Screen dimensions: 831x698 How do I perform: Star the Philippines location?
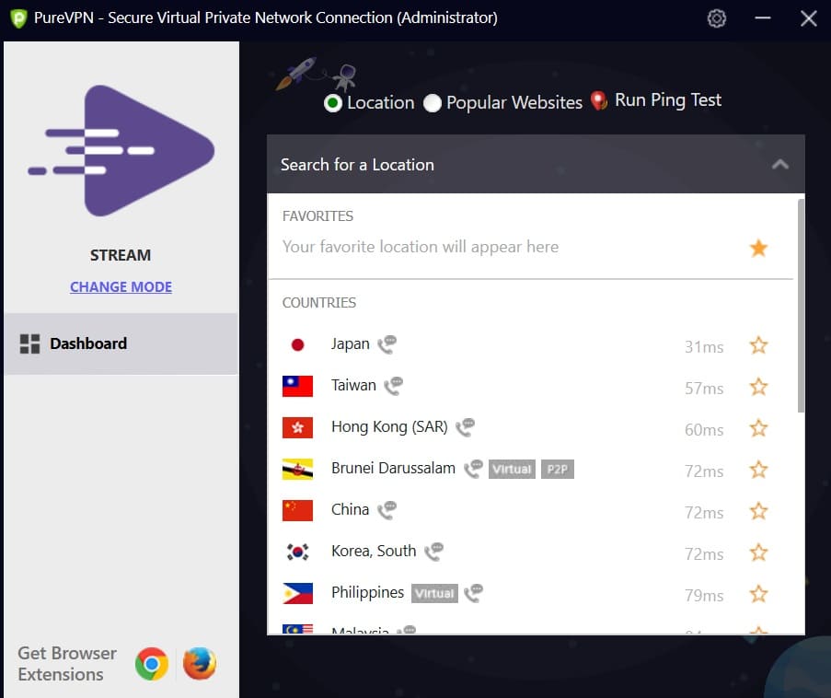[x=758, y=594]
